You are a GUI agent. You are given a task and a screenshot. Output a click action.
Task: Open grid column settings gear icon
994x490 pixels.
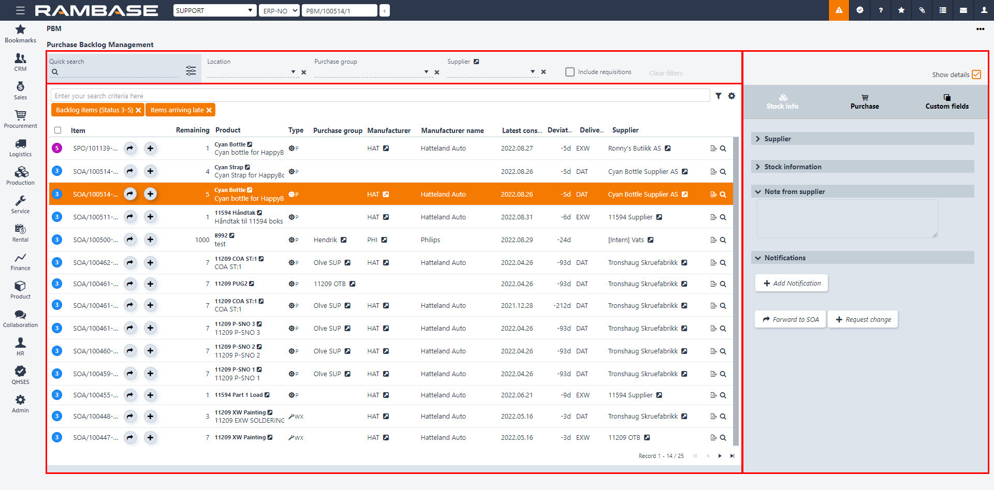(732, 96)
